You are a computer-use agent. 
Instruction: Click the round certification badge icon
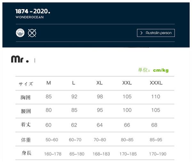tap(20, 33)
